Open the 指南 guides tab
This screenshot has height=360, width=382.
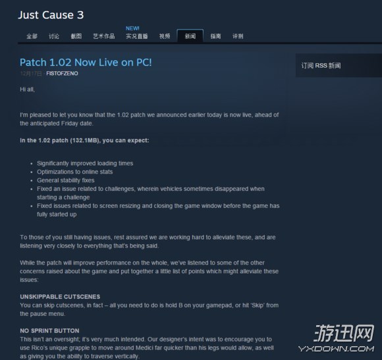coord(215,36)
